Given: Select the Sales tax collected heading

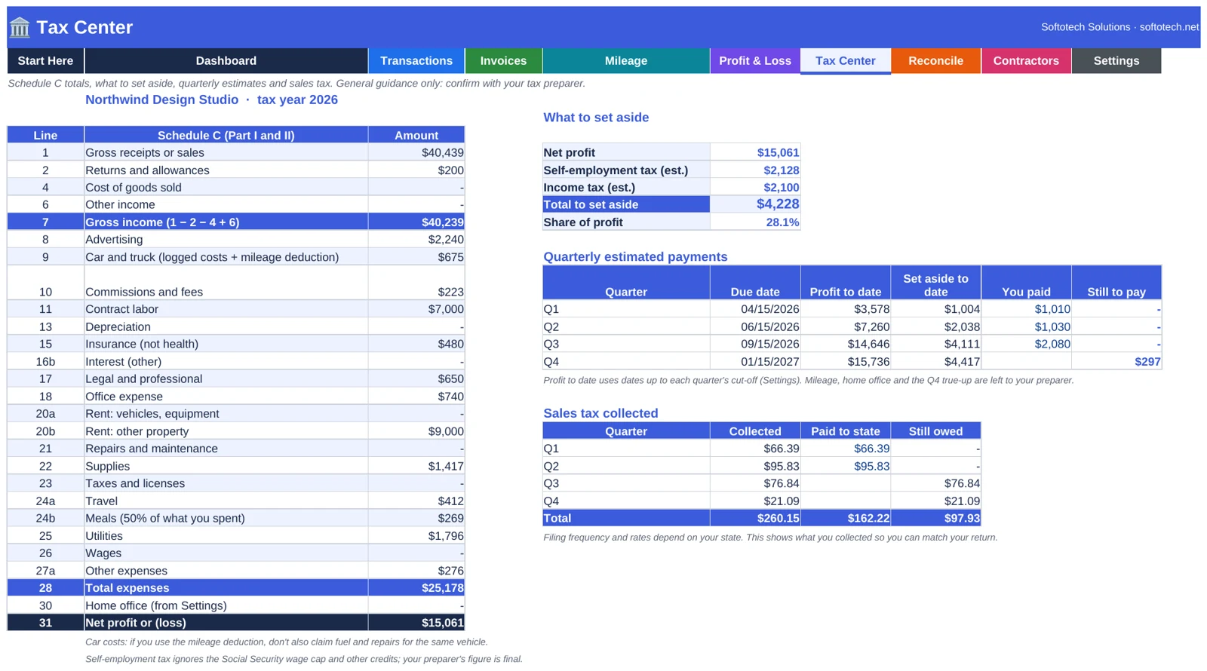Looking at the screenshot, I should [x=600, y=413].
